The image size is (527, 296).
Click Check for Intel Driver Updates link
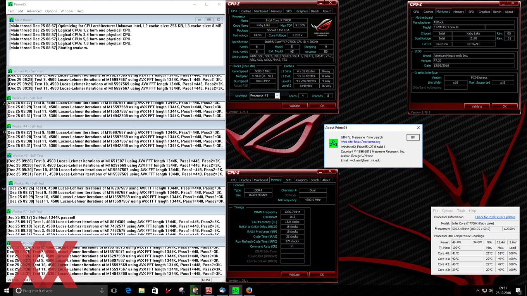pyautogui.click(x=495, y=217)
